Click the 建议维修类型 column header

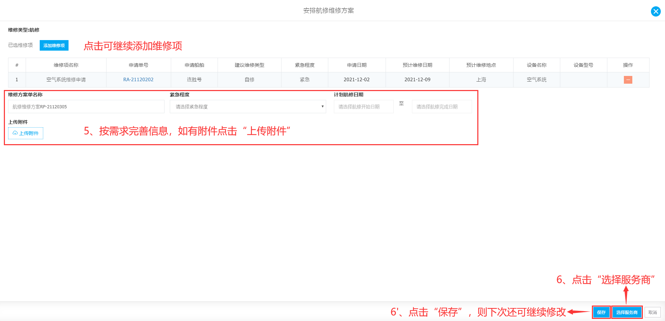(x=250, y=65)
